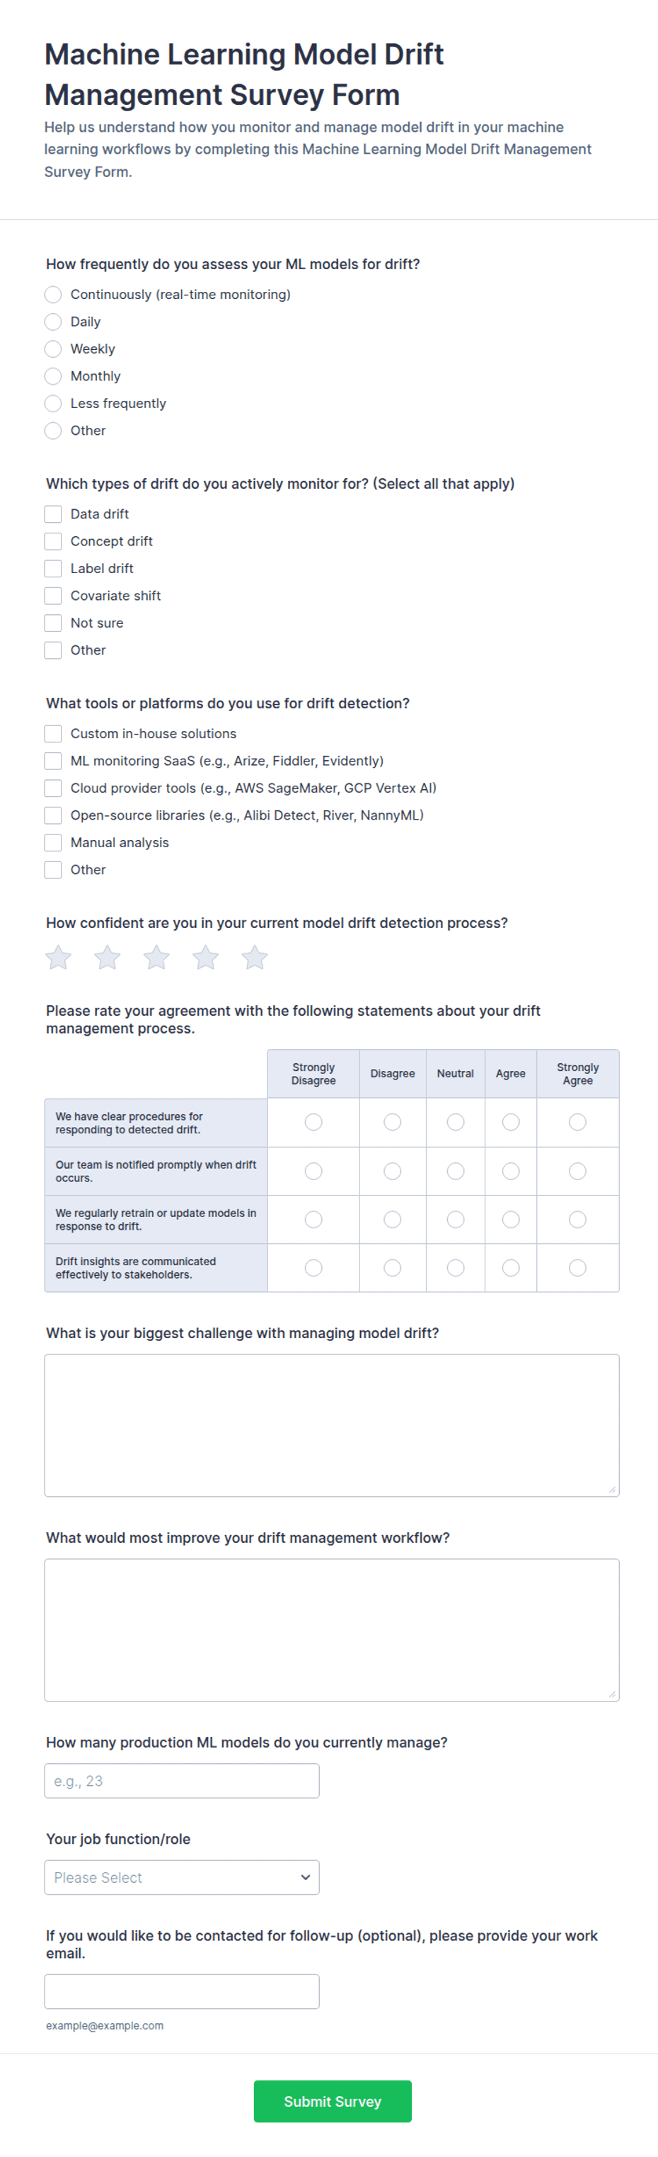Viewport: 658px width, 2157px height.
Task: Focus the production ML models number field
Action: [181, 1780]
